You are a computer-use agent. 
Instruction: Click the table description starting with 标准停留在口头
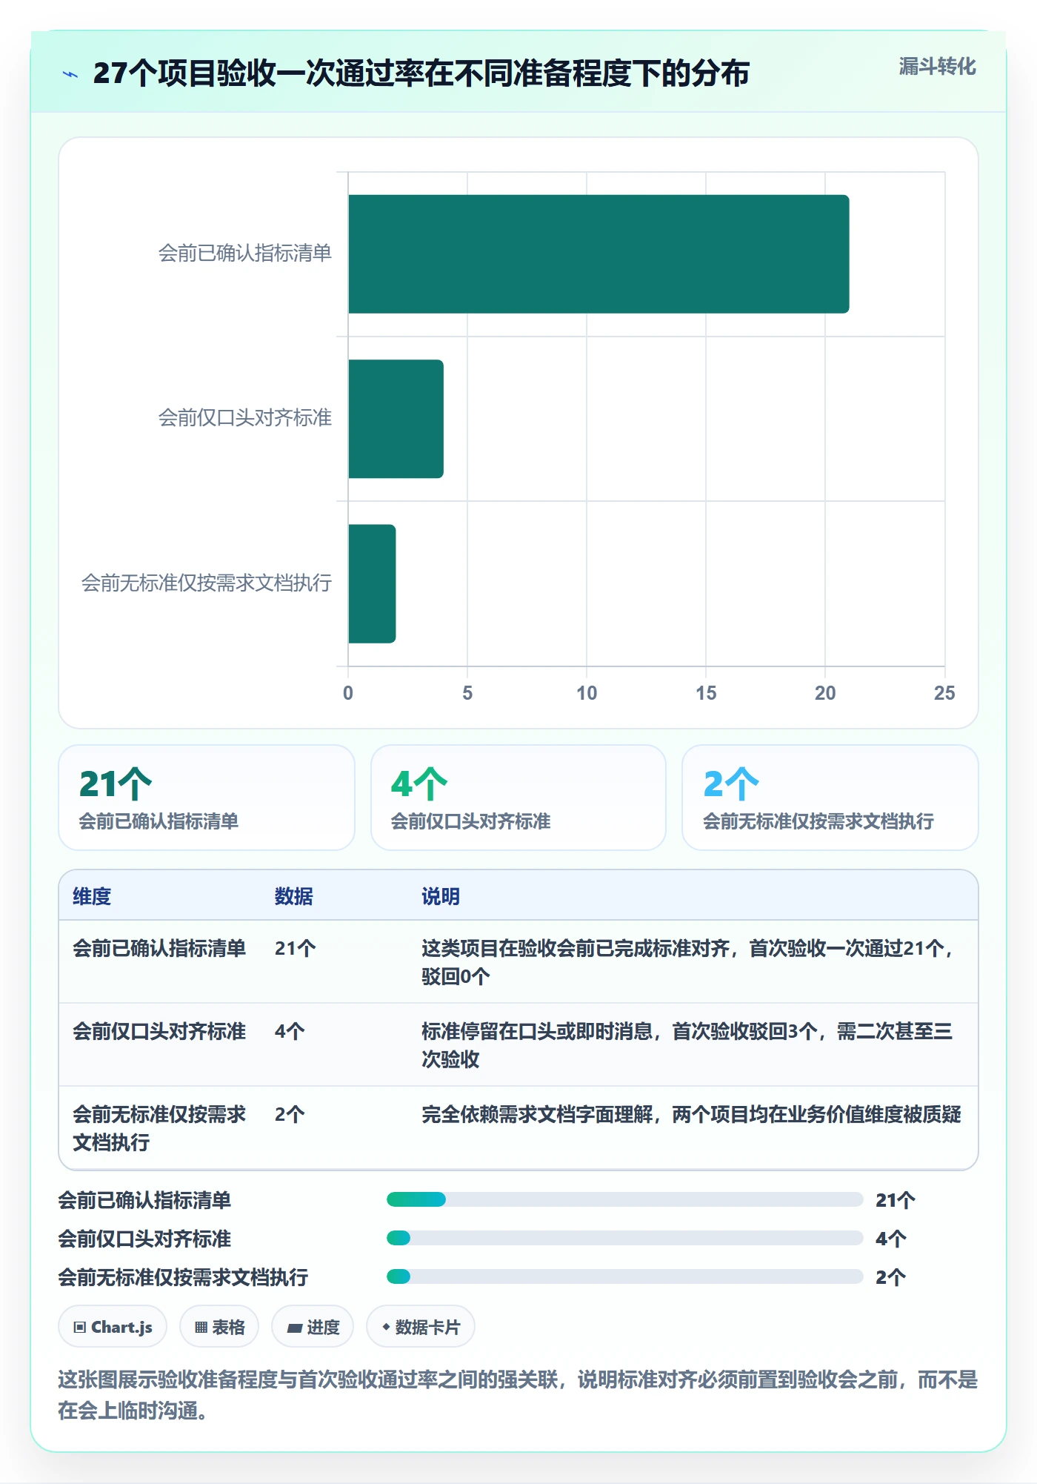coord(687,1045)
